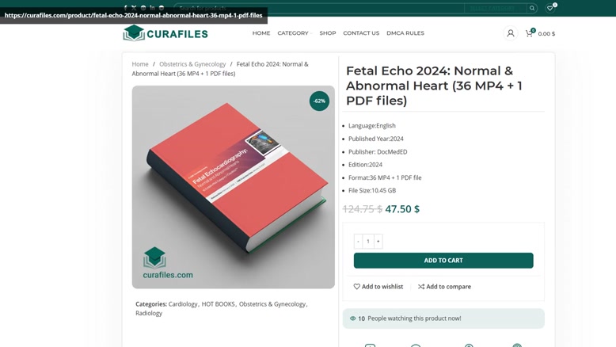Image resolution: width=616 pixels, height=347 pixels.
Task: Go to DMCA RULES page
Action: 405,33
